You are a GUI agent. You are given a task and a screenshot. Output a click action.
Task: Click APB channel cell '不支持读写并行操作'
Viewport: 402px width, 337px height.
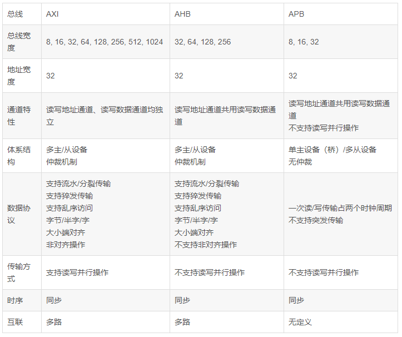point(323,128)
